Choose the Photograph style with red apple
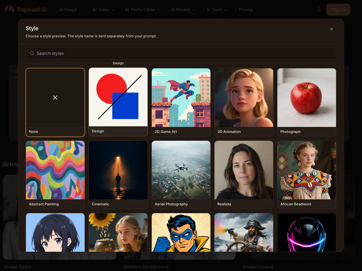Image resolution: width=362 pixels, height=271 pixels. tap(307, 102)
